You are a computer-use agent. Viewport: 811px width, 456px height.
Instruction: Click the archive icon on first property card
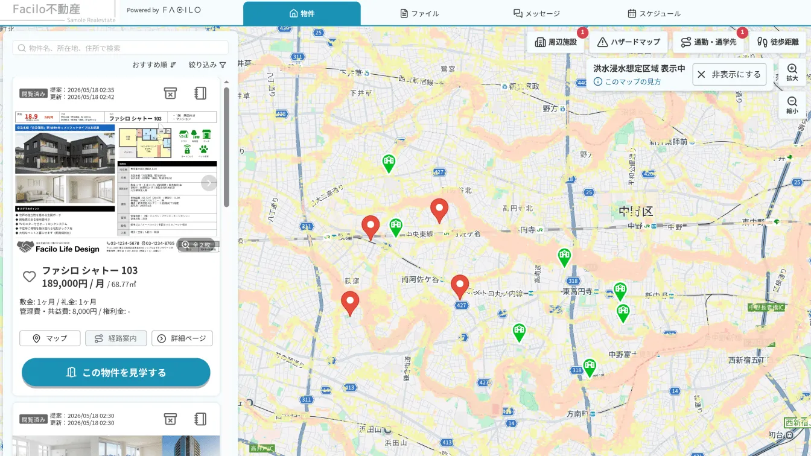pyautogui.click(x=170, y=93)
